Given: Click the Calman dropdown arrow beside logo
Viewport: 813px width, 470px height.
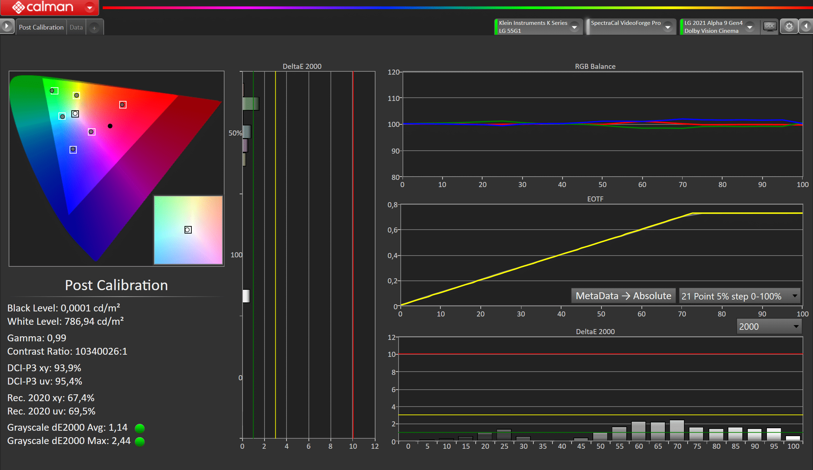Looking at the screenshot, I should 90,7.
